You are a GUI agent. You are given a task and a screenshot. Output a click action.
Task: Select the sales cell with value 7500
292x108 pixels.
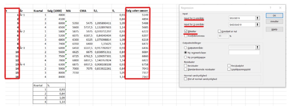(56, 56)
